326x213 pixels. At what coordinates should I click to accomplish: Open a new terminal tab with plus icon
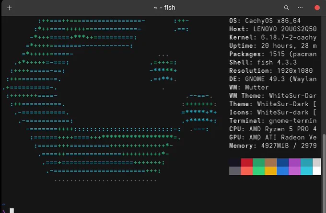[x=9, y=8]
